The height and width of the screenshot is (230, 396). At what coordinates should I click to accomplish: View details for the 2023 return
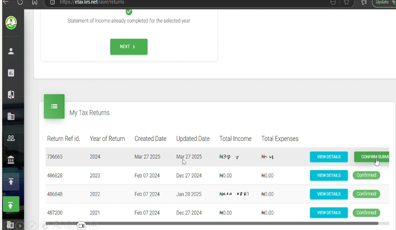click(328, 175)
